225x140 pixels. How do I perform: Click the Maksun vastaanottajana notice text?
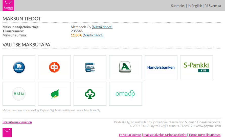pos(52,110)
